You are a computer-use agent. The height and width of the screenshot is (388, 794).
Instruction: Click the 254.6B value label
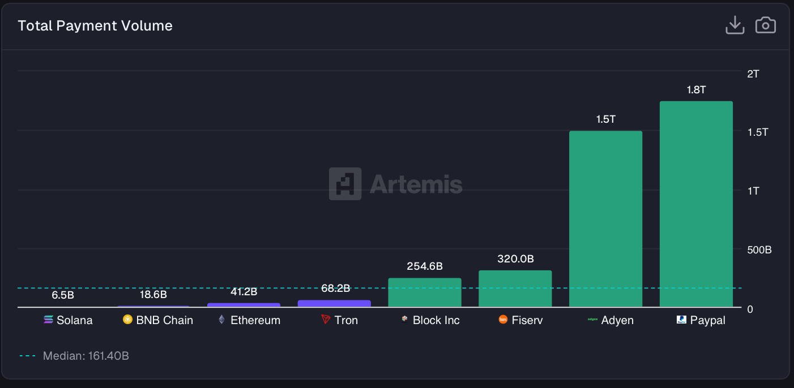click(425, 266)
